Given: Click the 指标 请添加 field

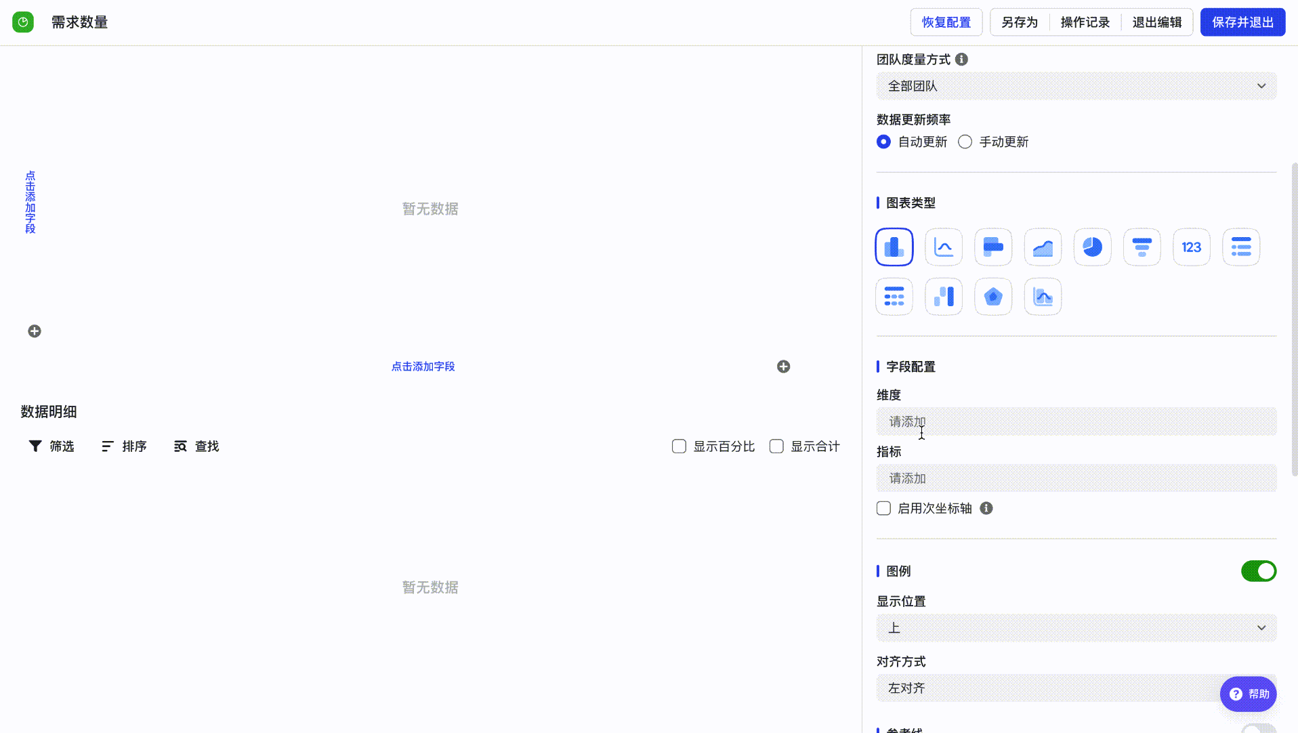Looking at the screenshot, I should click(1076, 478).
